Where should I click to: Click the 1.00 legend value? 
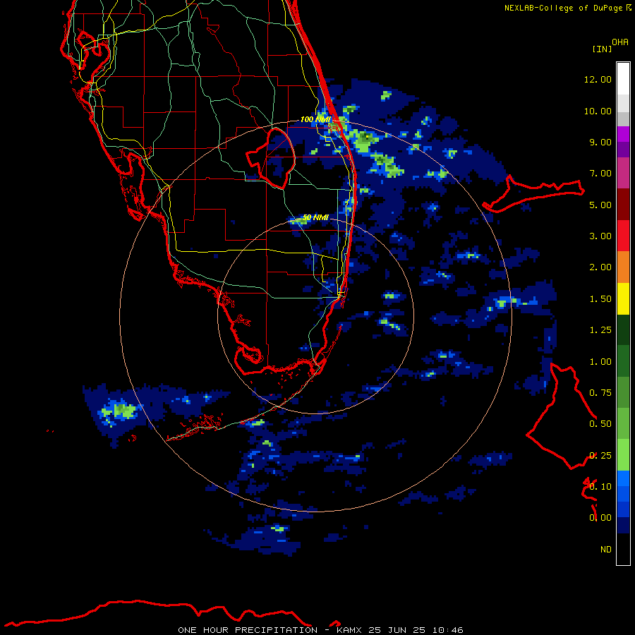coord(600,362)
